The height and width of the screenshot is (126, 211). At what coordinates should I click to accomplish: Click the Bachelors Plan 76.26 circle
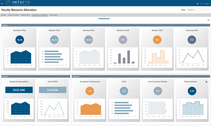20,40
